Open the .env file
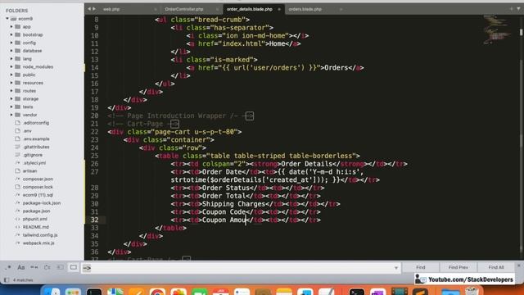This screenshot has width=524, height=295. (x=27, y=131)
